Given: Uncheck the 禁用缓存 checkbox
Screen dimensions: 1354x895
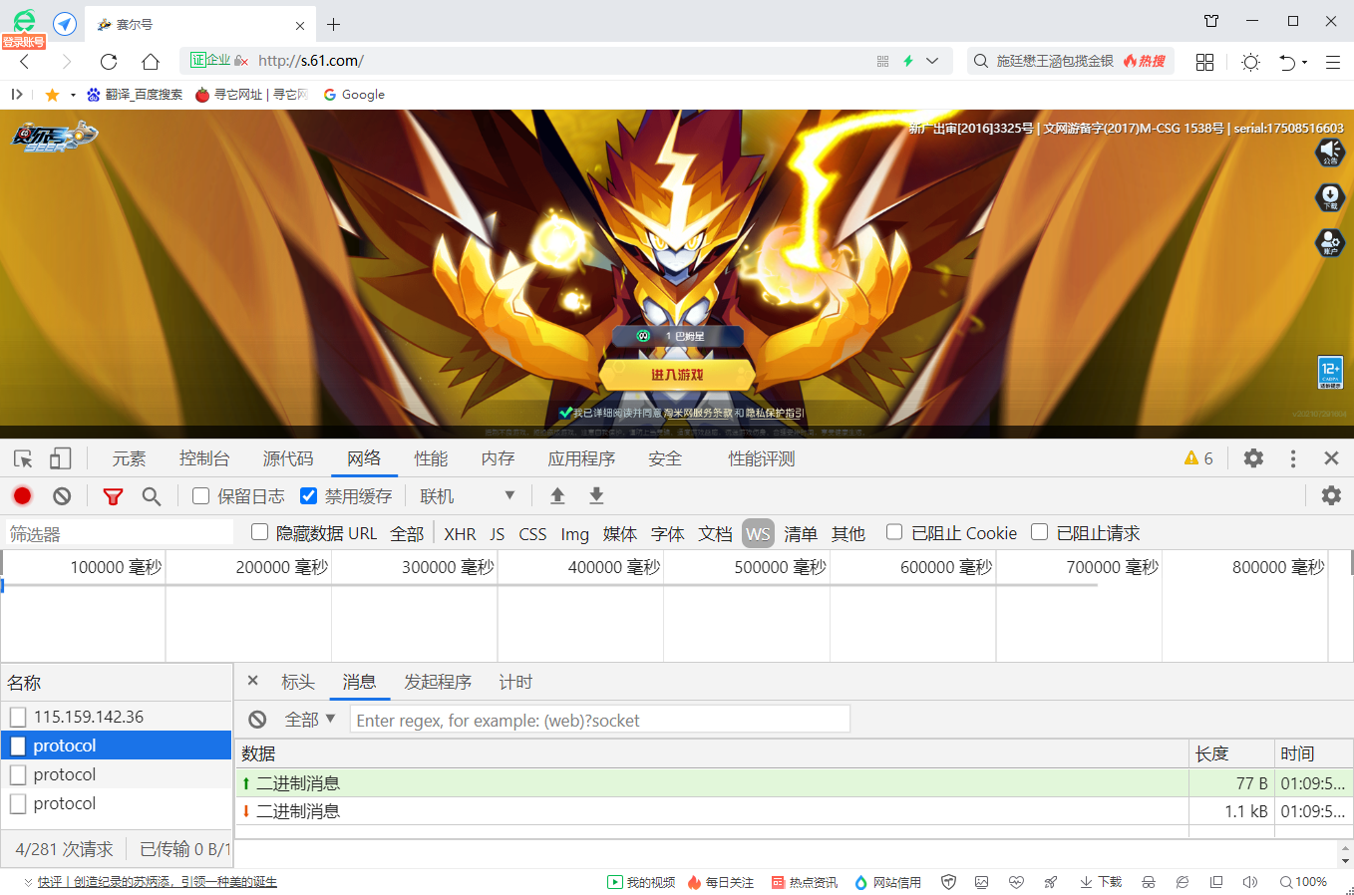Looking at the screenshot, I should coord(309,495).
